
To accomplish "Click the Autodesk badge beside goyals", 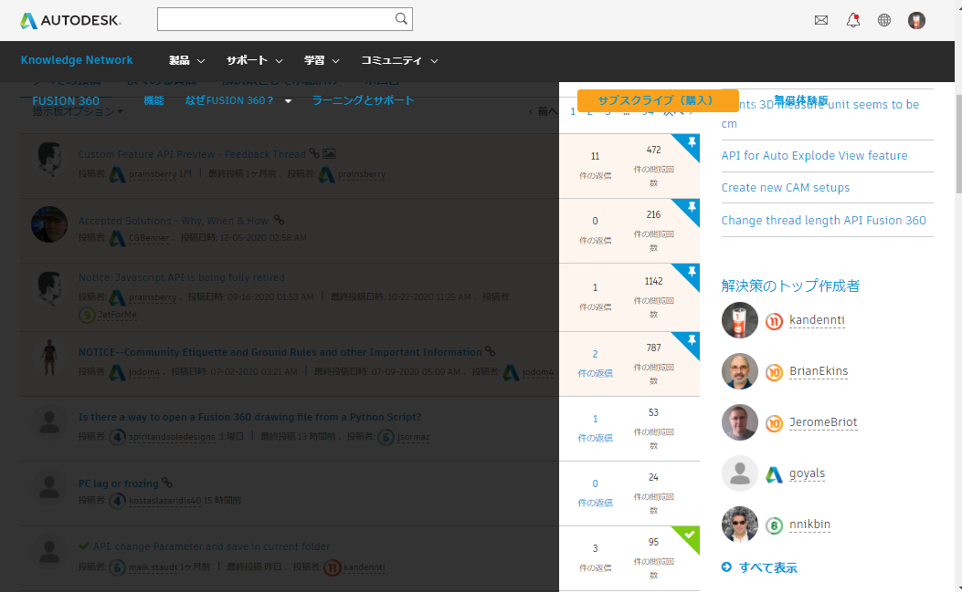I will click(775, 474).
